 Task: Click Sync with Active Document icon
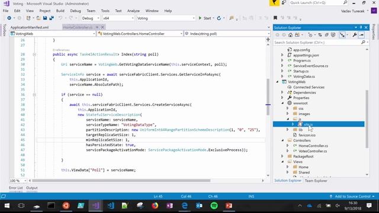click(x=320, y=35)
